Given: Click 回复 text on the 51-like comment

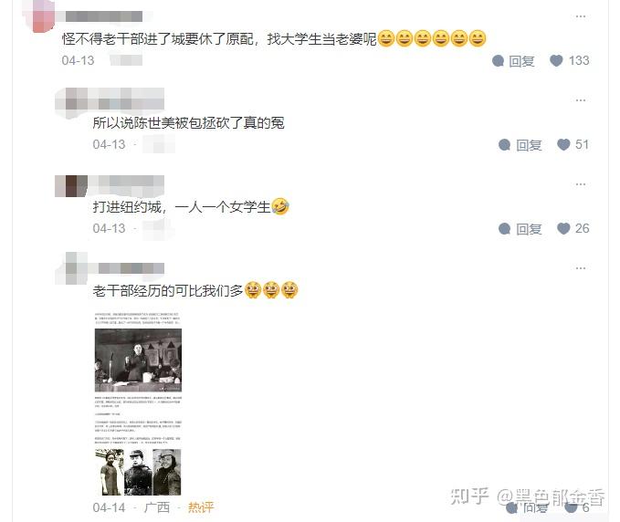Looking at the screenshot, I should pyautogui.click(x=529, y=145).
